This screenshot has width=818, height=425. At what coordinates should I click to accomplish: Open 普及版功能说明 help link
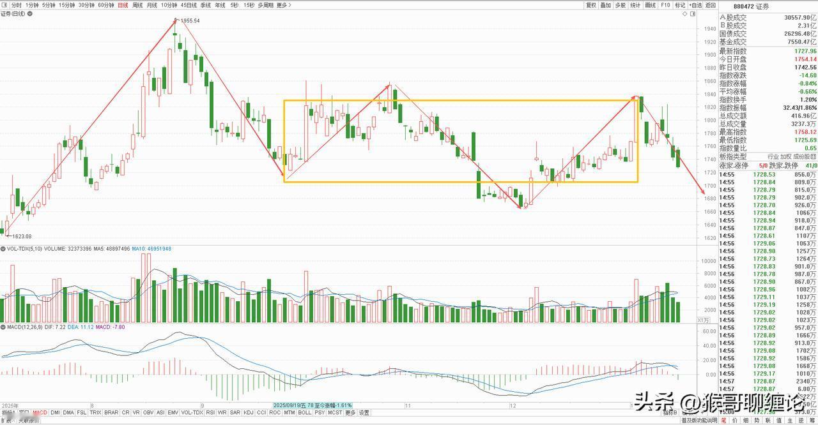(699, 421)
